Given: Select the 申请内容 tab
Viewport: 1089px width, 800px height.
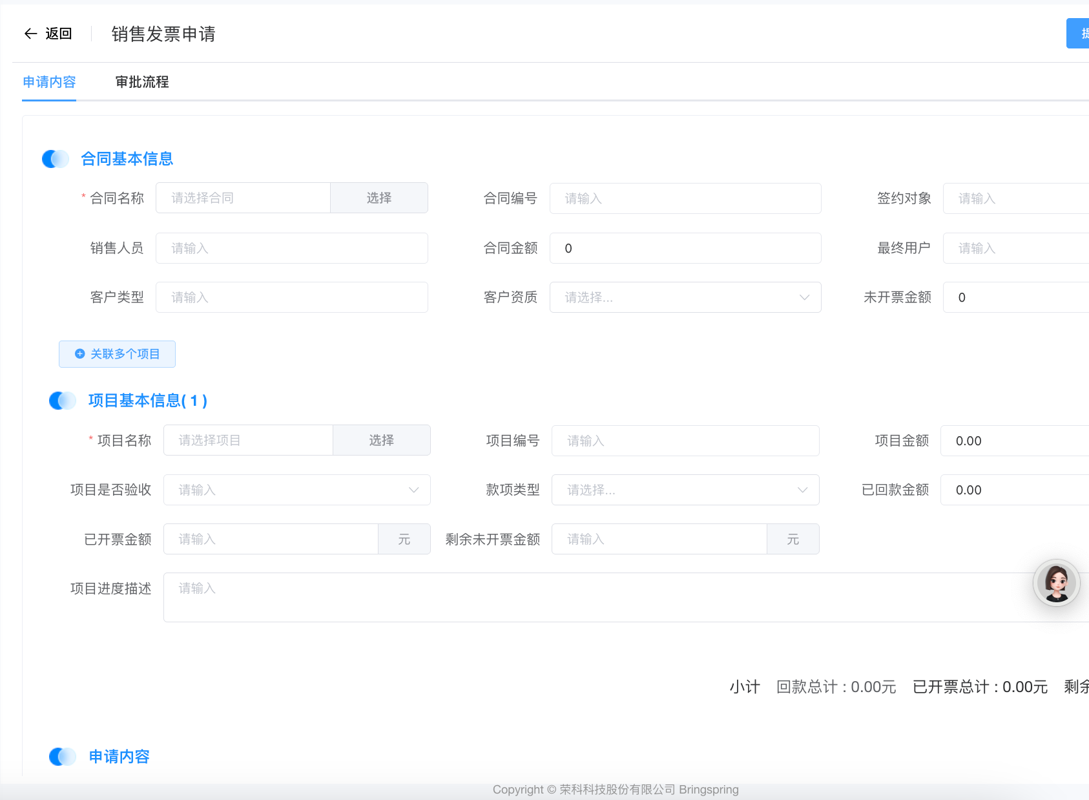Looking at the screenshot, I should (x=49, y=82).
